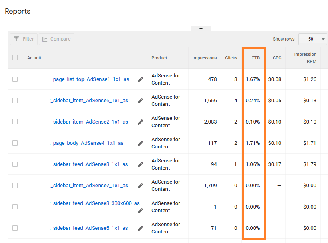Click the $1.71 Impression RPM value
The width and height of the screenshot is (328, 243).
310,143
